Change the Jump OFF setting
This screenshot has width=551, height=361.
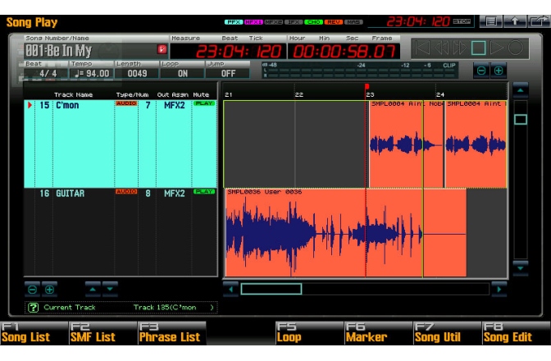(x=228, y=74)
